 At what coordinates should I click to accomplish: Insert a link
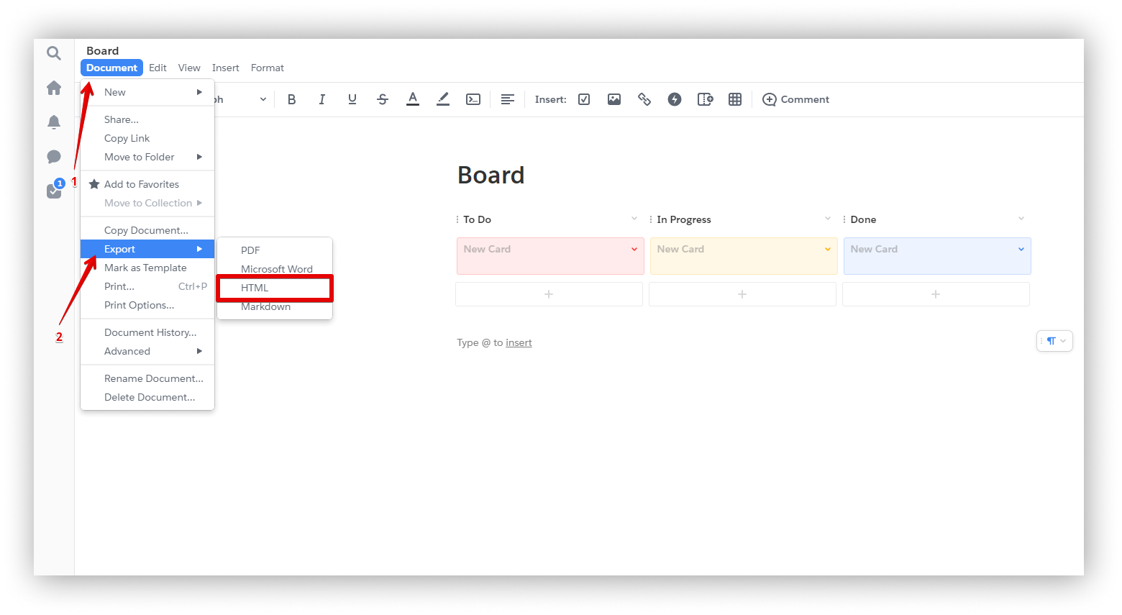(644, 99)
